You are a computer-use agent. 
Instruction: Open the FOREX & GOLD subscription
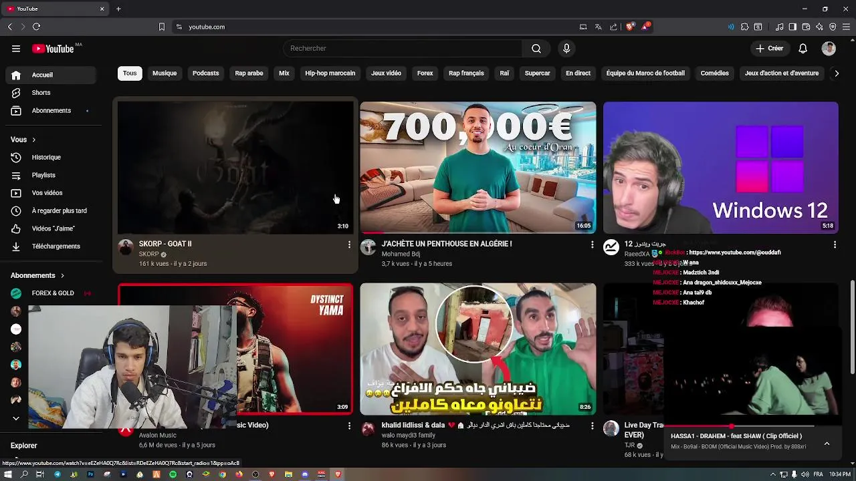51,293
